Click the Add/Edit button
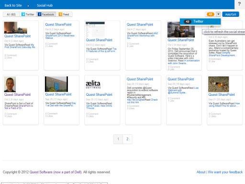This screenshot has width=245, height=184. point(231,14)
